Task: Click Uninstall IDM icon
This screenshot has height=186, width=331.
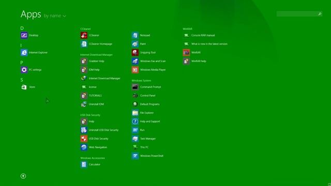Action: [x=84, y=104]
